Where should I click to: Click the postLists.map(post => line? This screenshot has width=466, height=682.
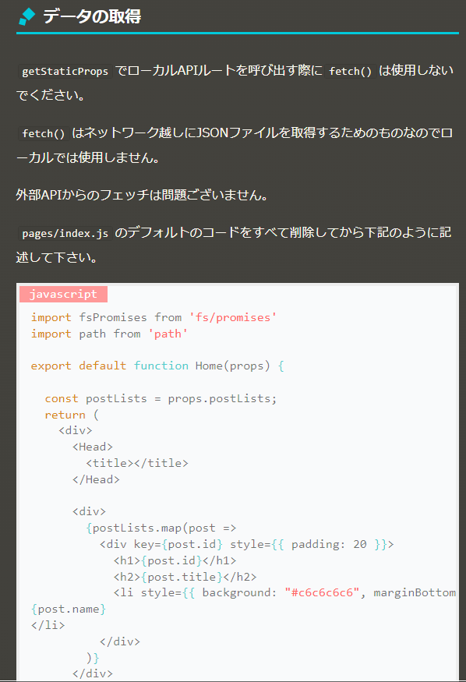tap(161, 528)
